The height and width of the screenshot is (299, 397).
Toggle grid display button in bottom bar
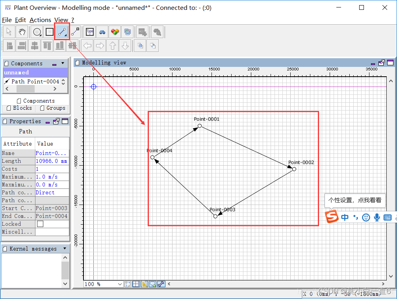coord(136,284)
